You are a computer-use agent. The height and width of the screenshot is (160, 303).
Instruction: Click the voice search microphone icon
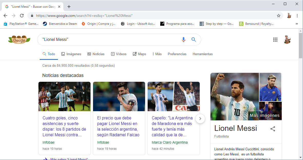183,40
